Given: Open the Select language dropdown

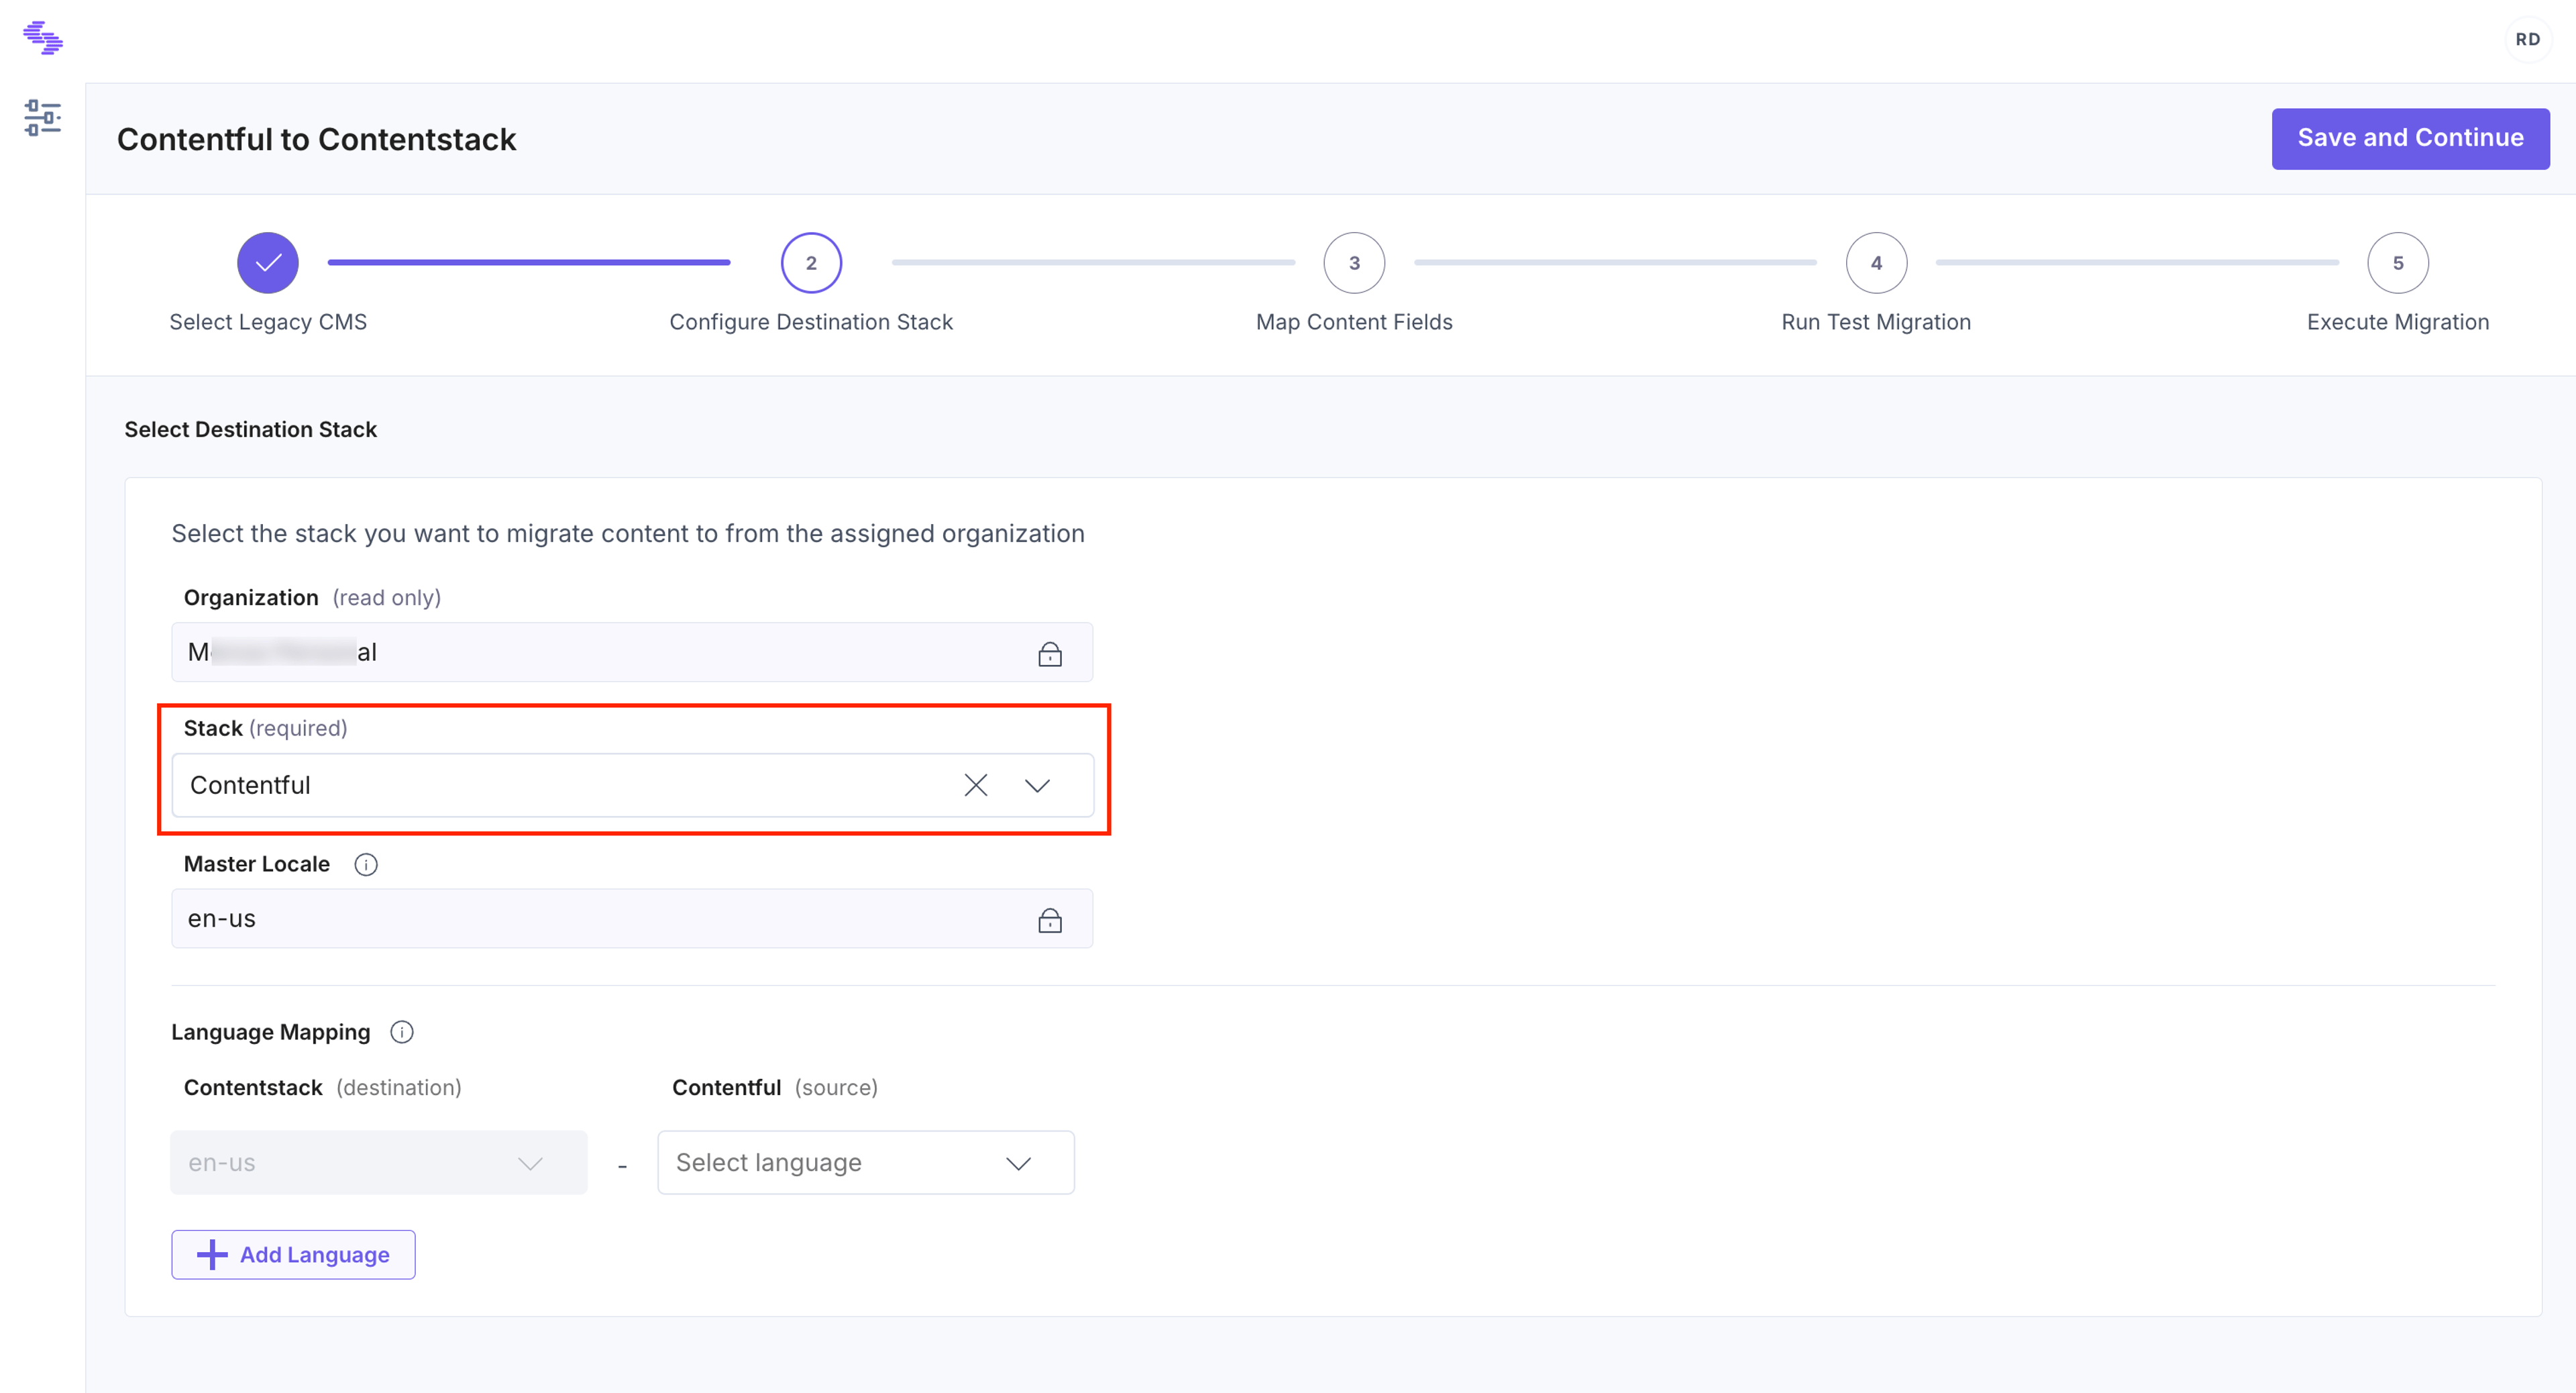Looking at the screenshot, I should (866, 1162).
